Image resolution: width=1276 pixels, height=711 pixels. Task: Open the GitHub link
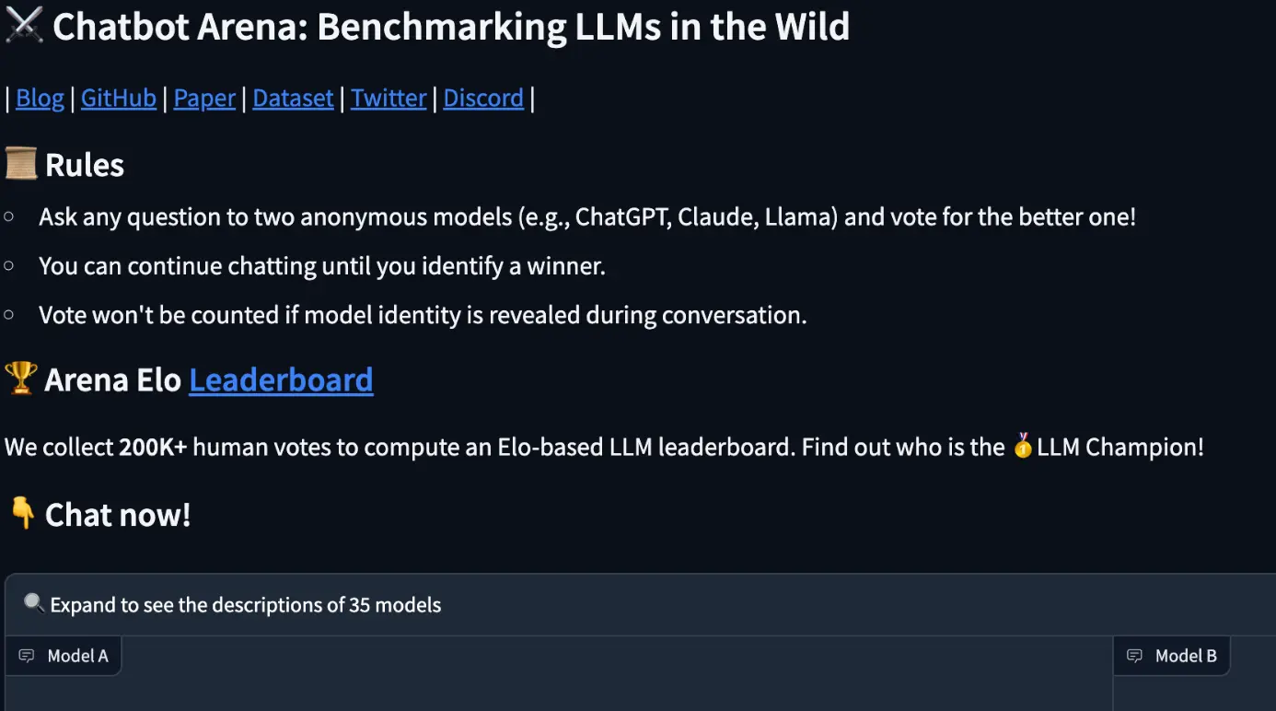119,98
